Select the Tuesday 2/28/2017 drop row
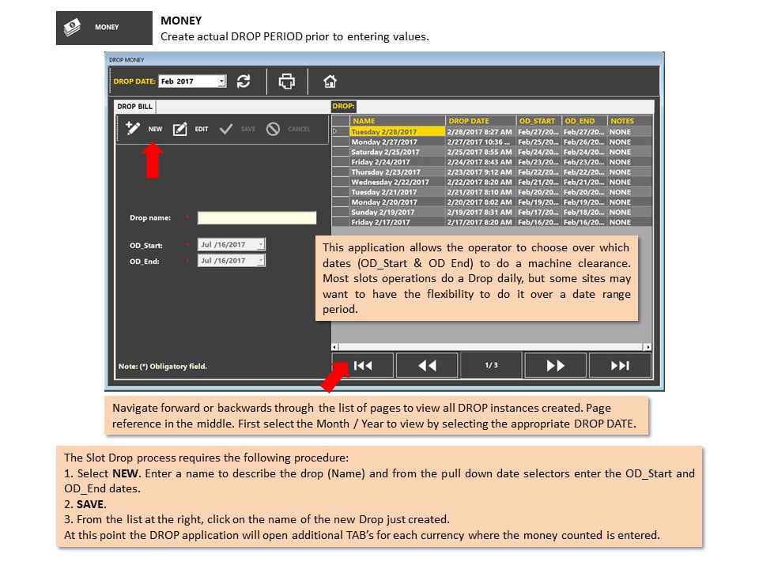Screen dimensions: 759x569 click(492, 132)
